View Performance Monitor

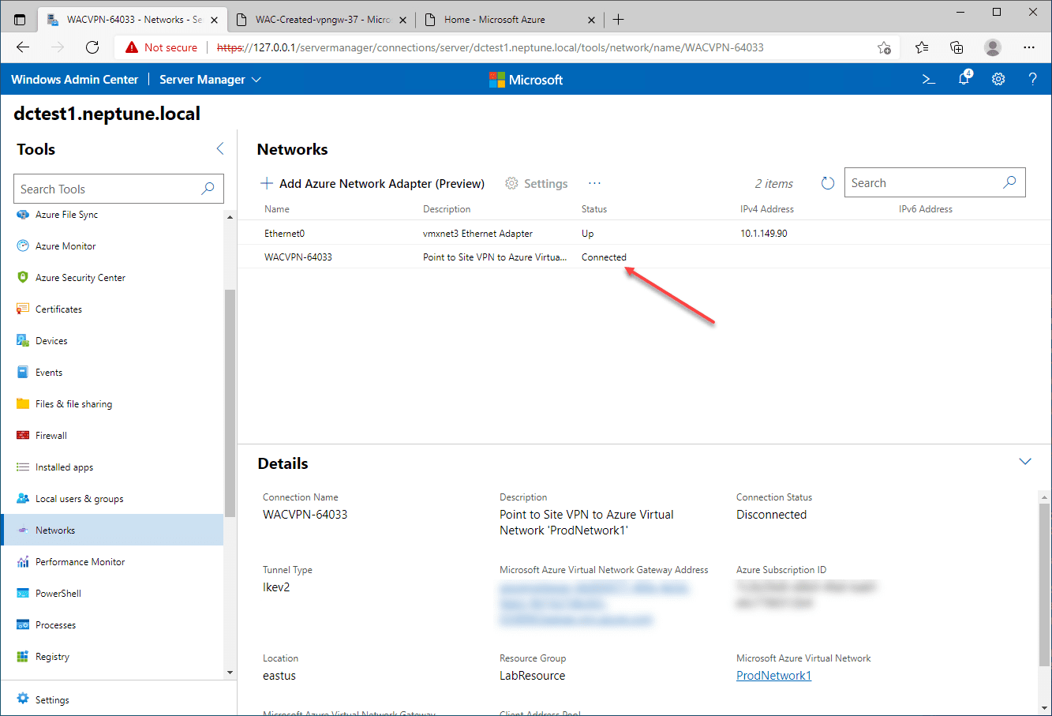79,561
